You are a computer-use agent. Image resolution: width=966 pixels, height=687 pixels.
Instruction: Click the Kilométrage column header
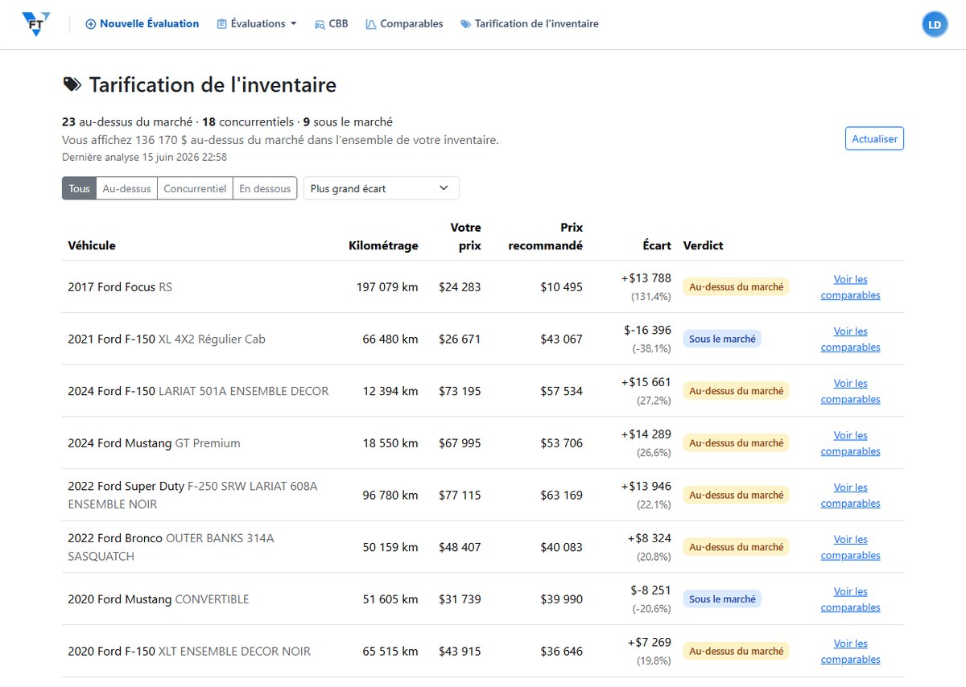tap(383, 245)
